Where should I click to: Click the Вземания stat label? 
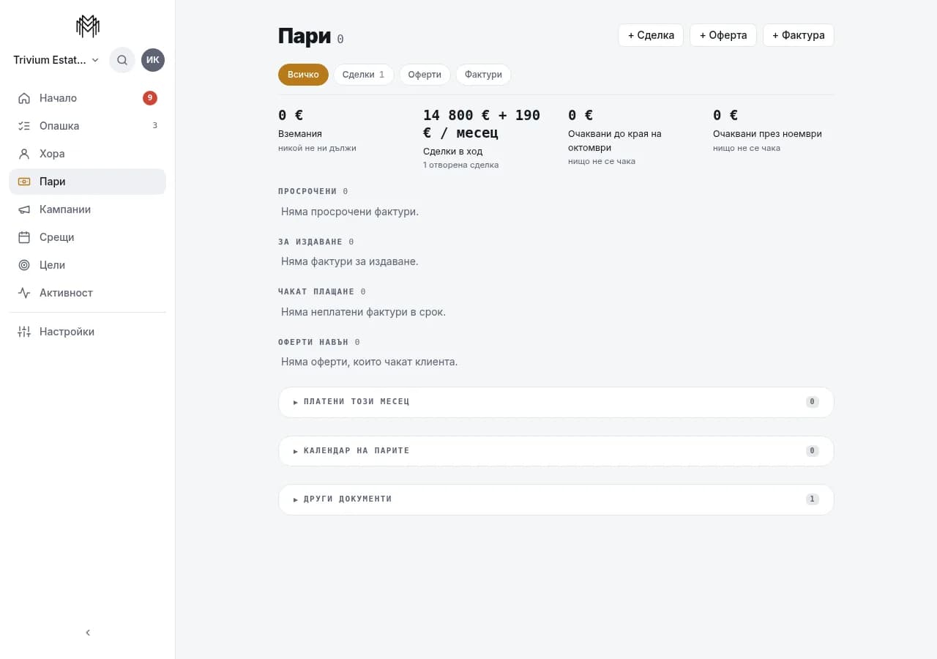[x=300, y=134]
